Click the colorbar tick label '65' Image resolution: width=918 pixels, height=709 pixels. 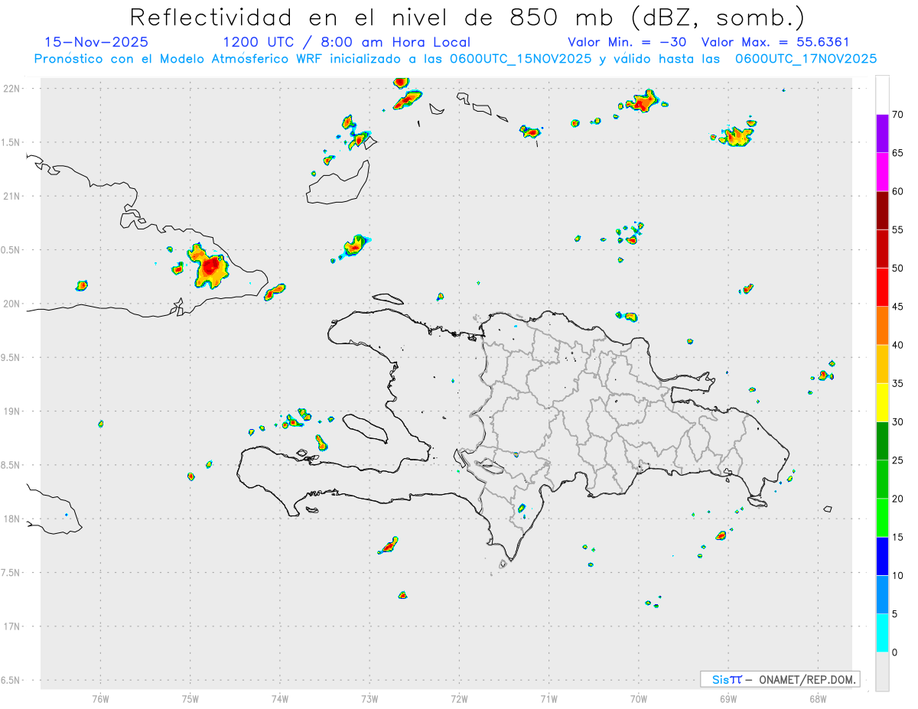tap(898, 153)
